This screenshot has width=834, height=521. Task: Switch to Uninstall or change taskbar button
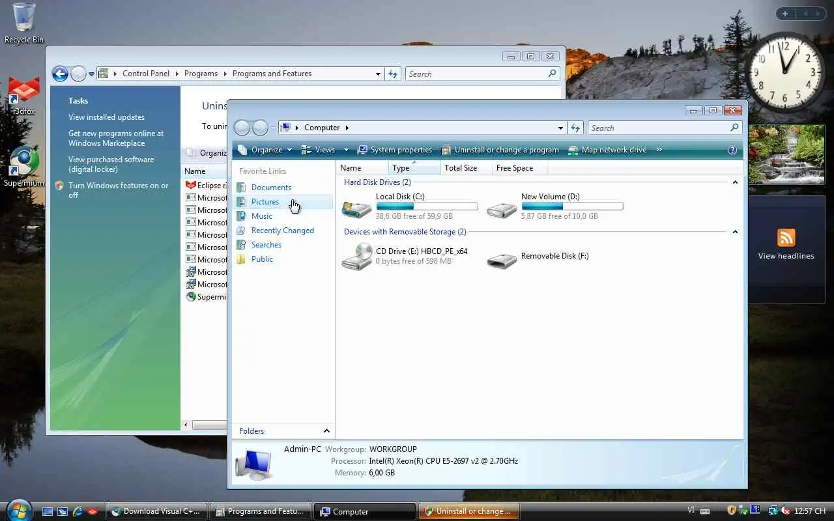pyautogui.click(x=469, y=511)
